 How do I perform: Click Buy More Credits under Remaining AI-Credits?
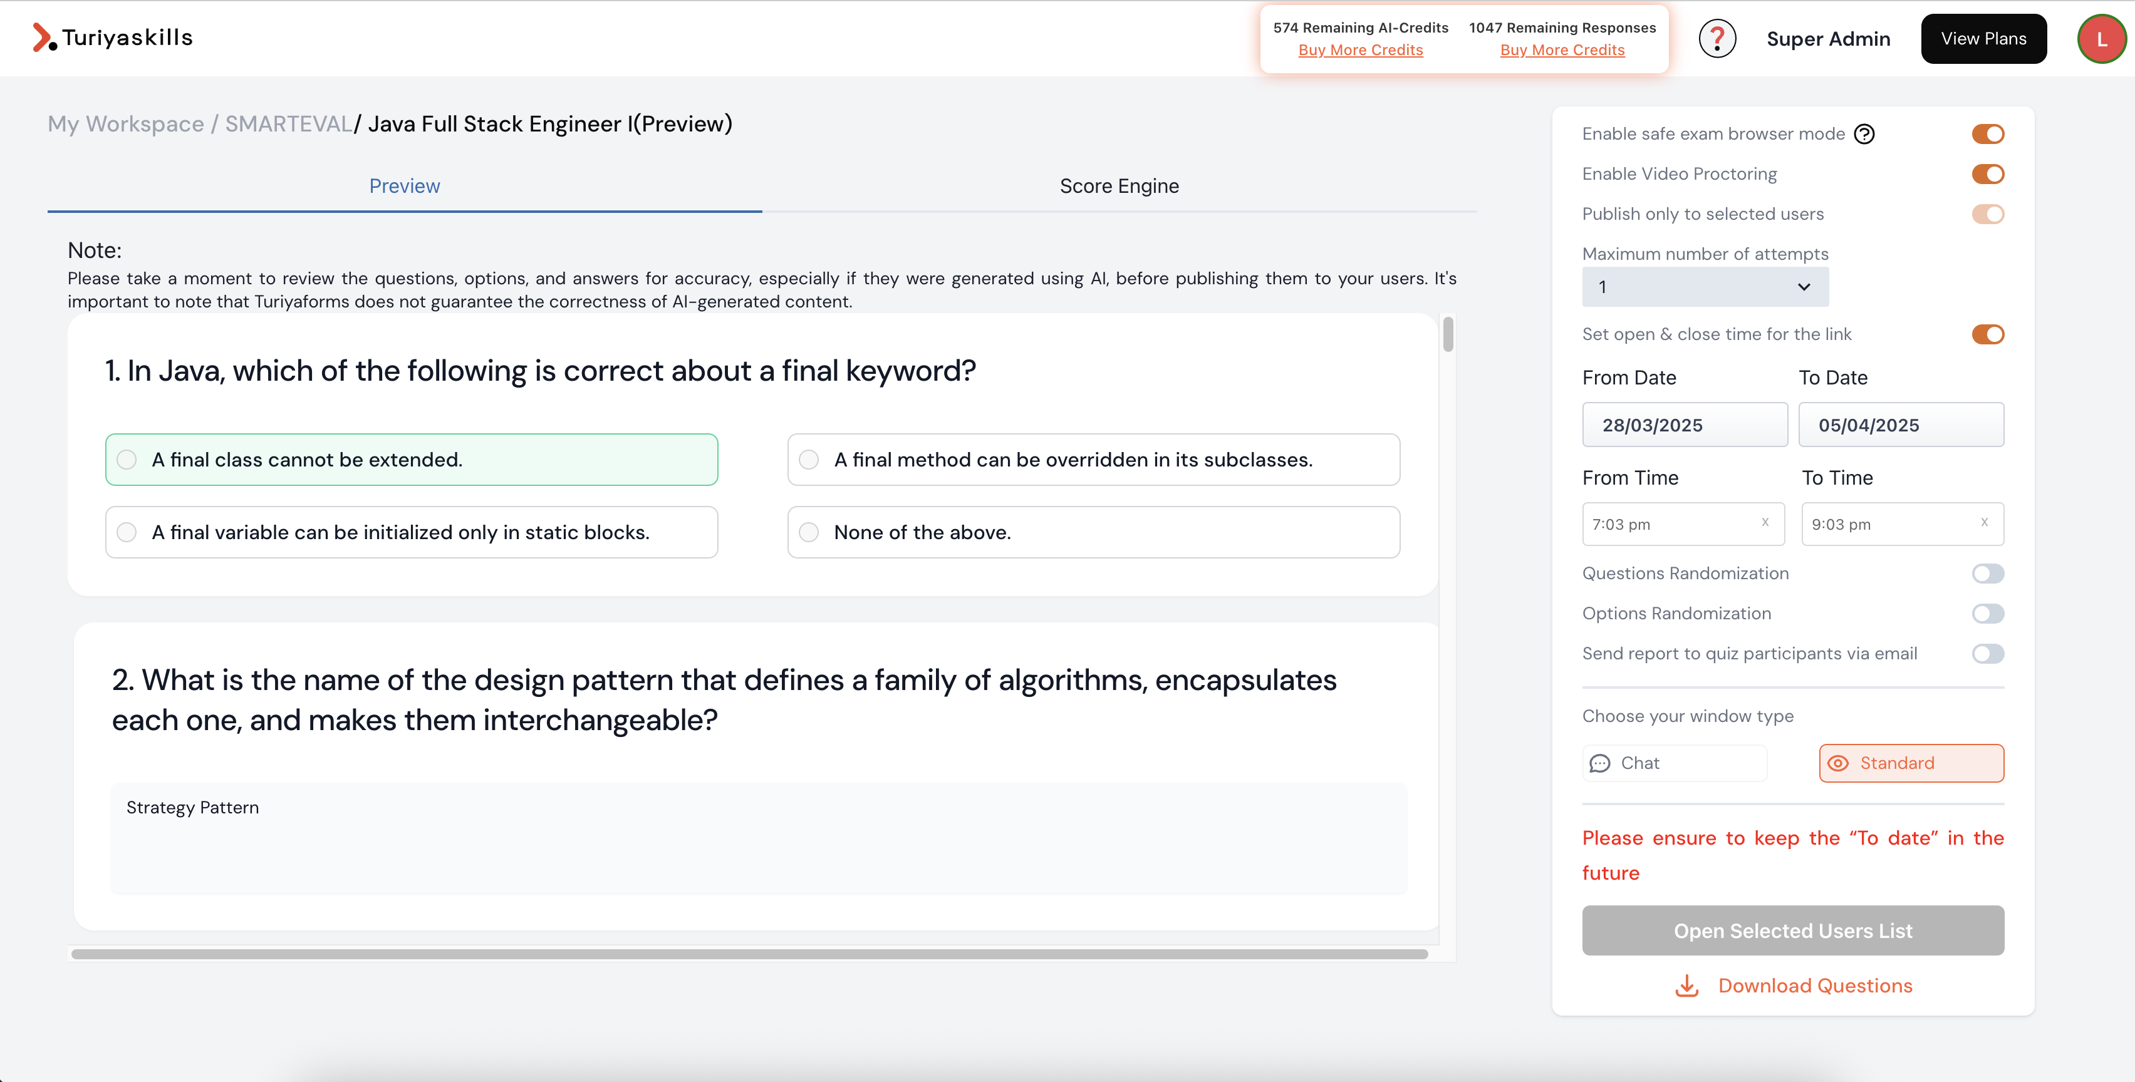click(x=1360, y=49)
